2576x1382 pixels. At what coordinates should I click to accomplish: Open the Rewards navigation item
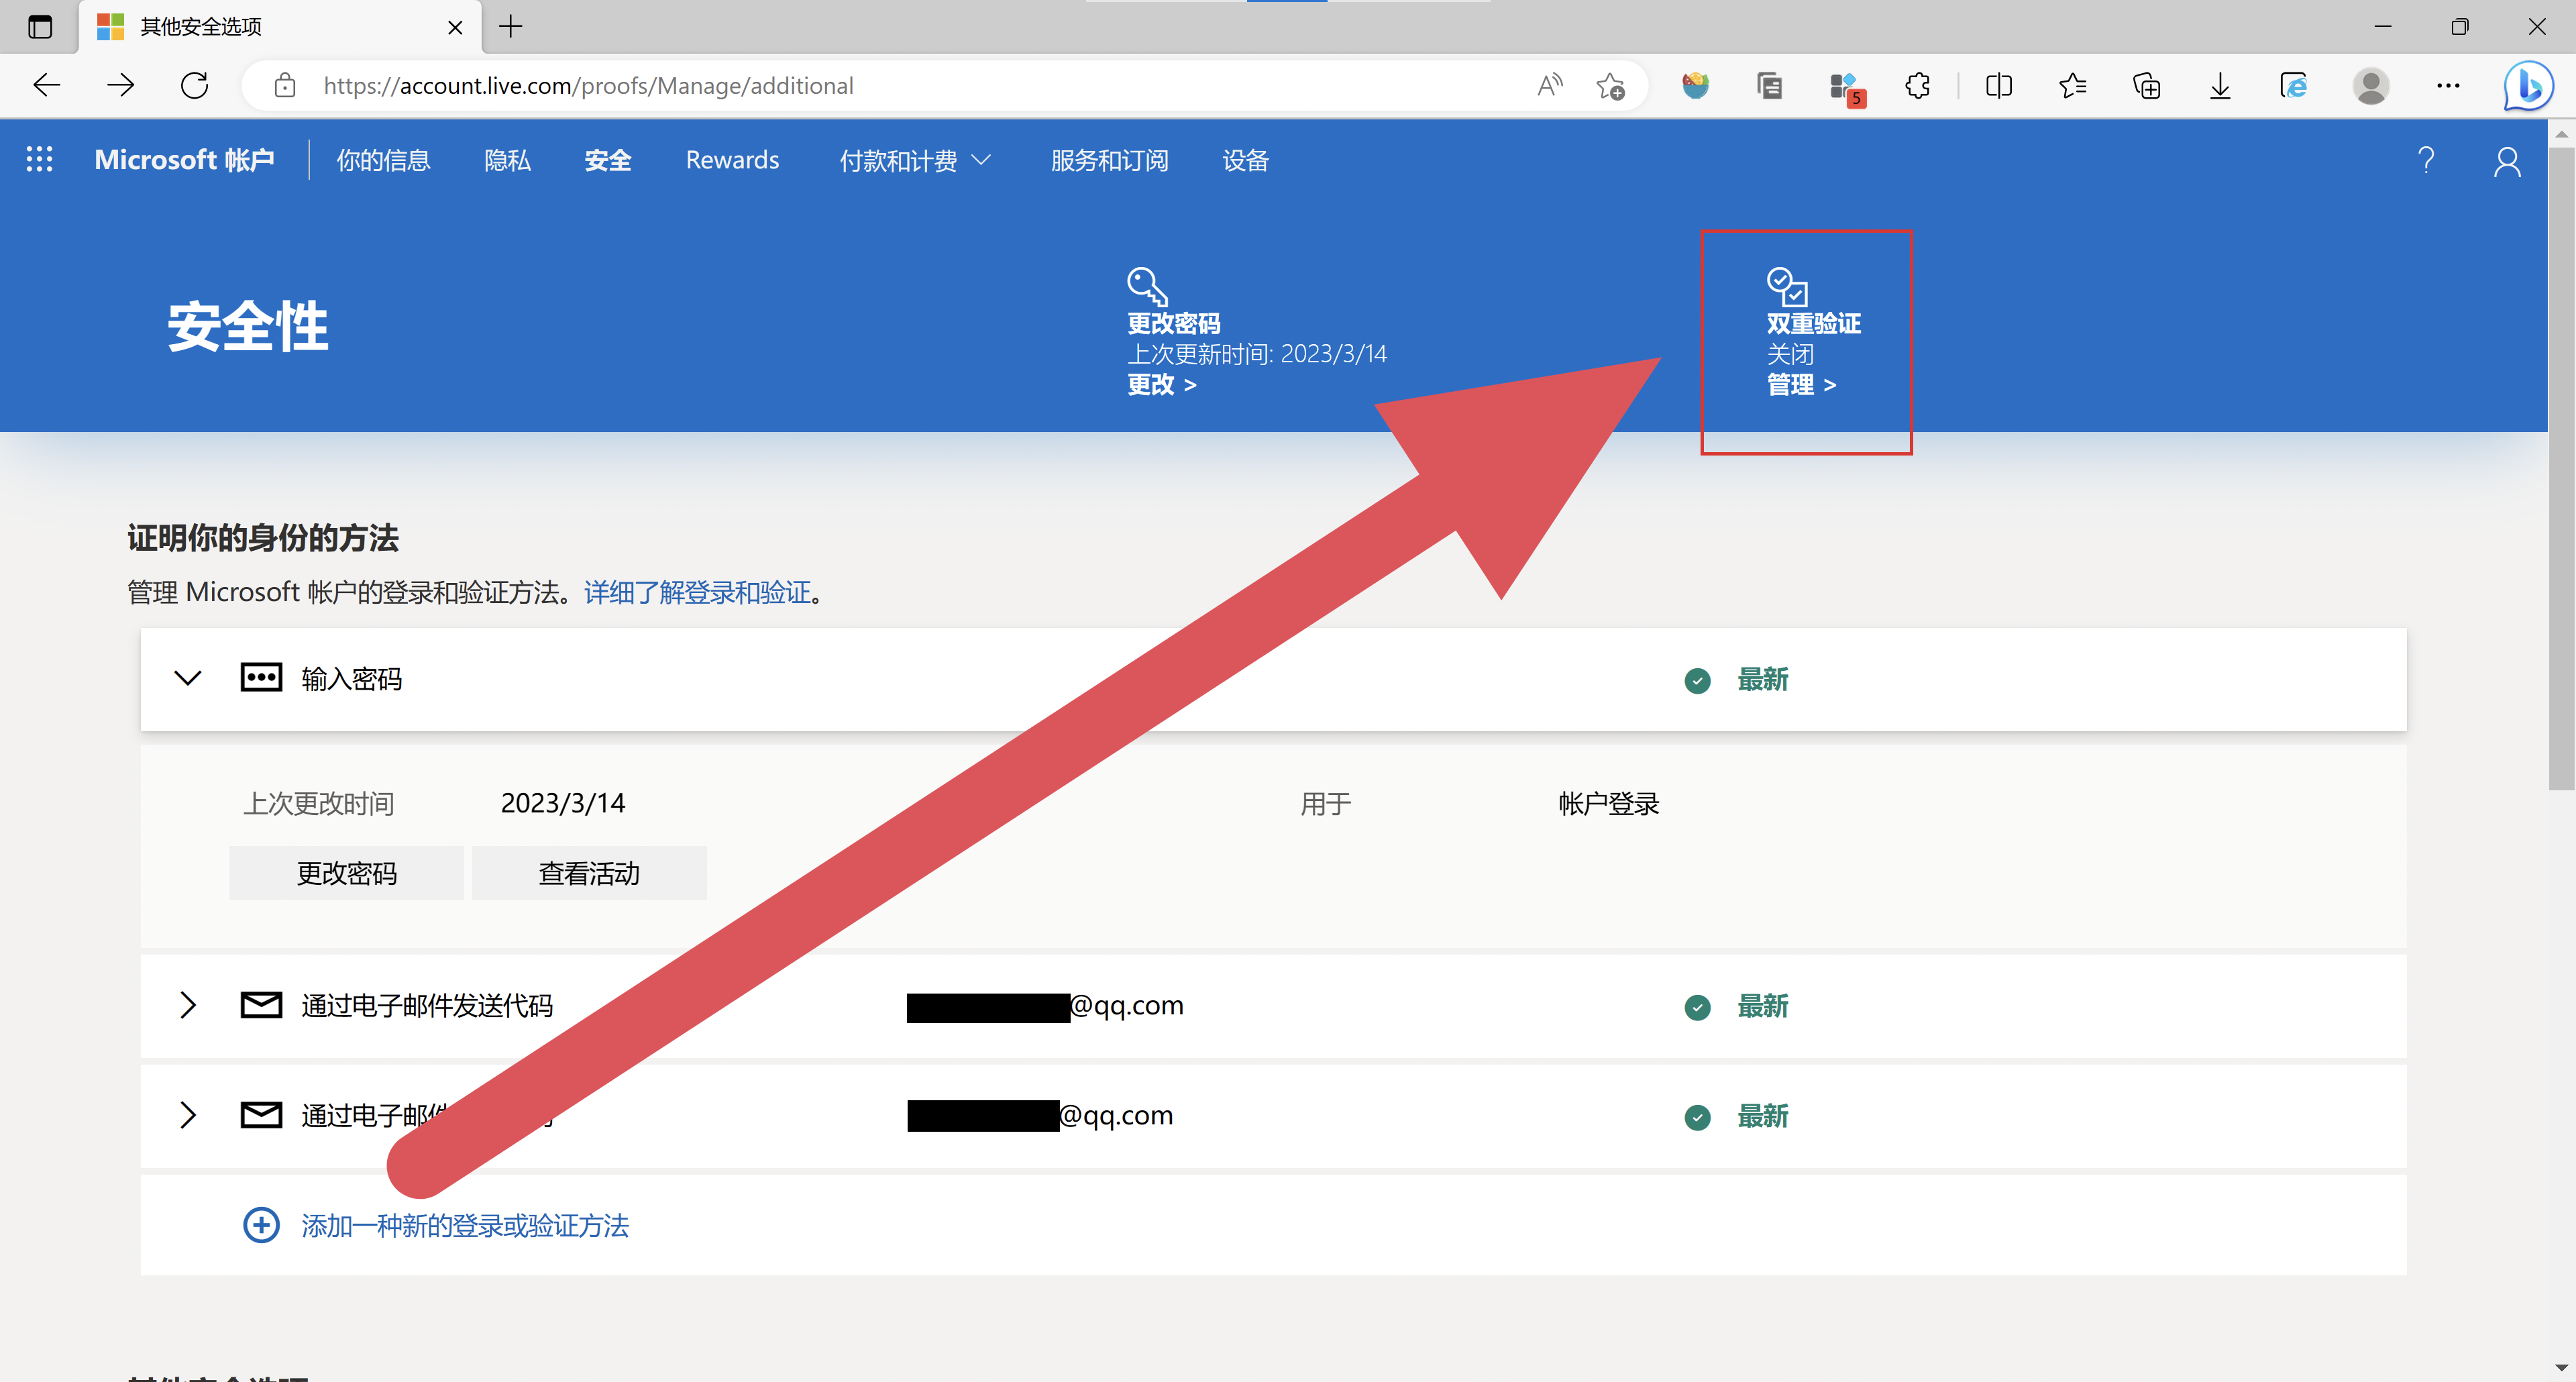(x=732, y=160)
